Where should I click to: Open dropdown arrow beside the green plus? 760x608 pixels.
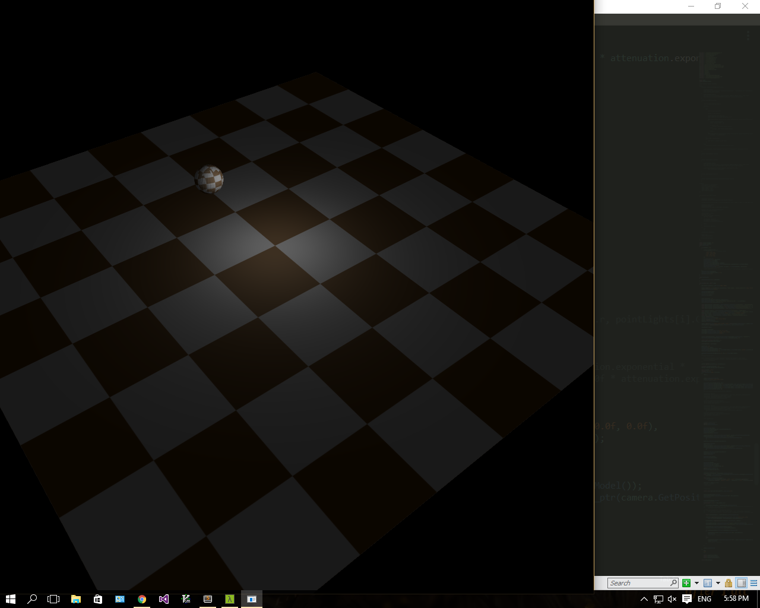coord(696,583)
